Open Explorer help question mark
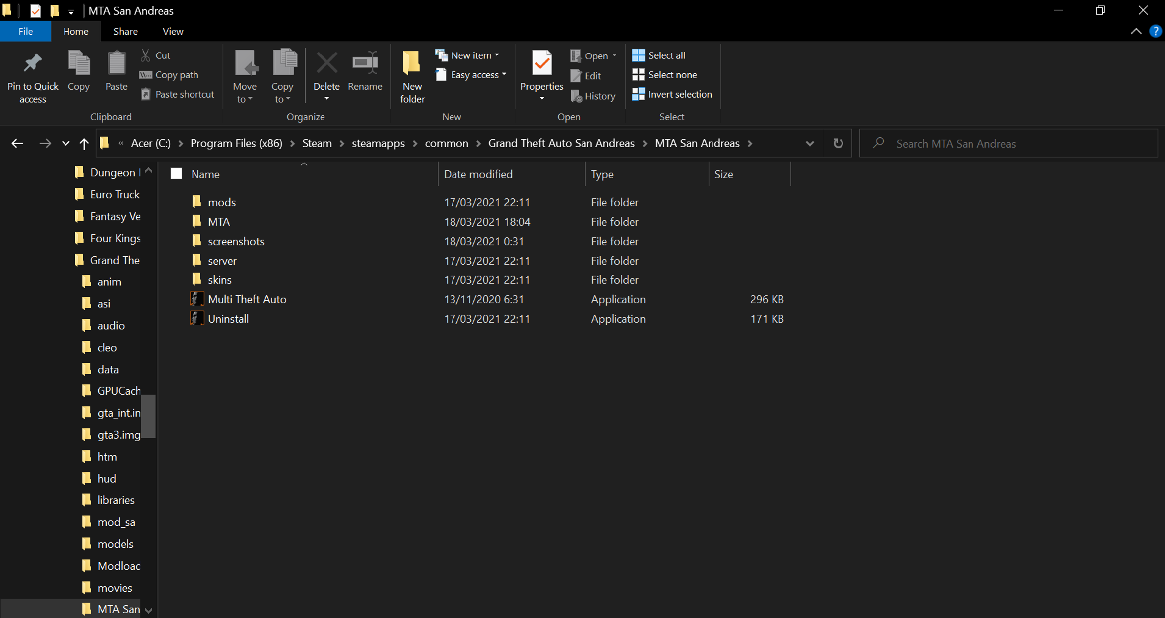 point(1155,31)
